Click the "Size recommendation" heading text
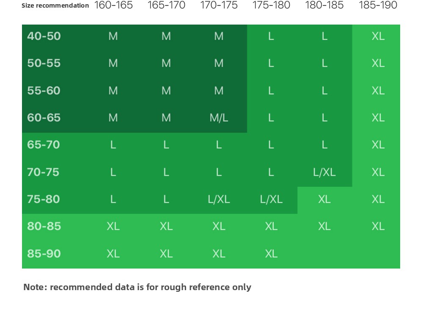423x313 pixels. pyautogui.click(x=55, y=6)
